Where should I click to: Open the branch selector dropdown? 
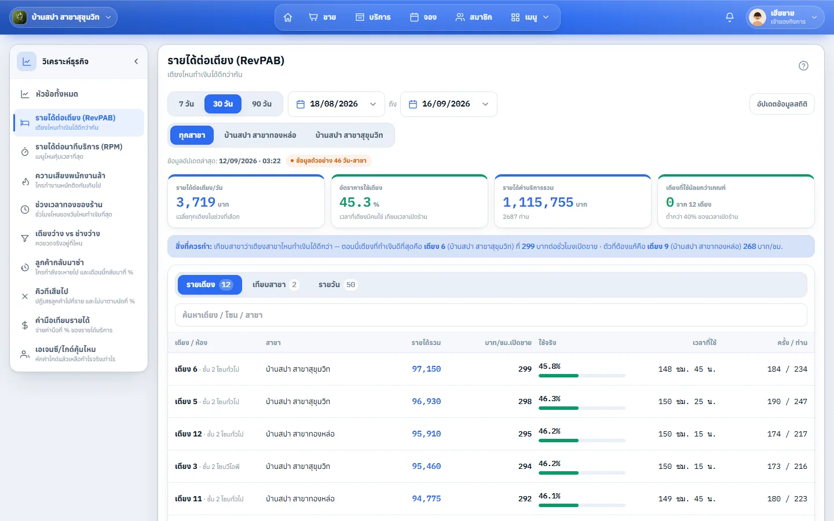tap(64, 17)
